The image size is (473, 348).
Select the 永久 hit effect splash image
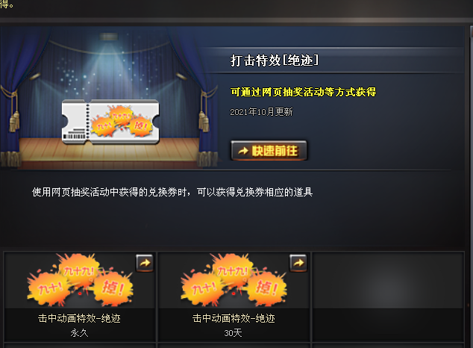pos(80,279)
